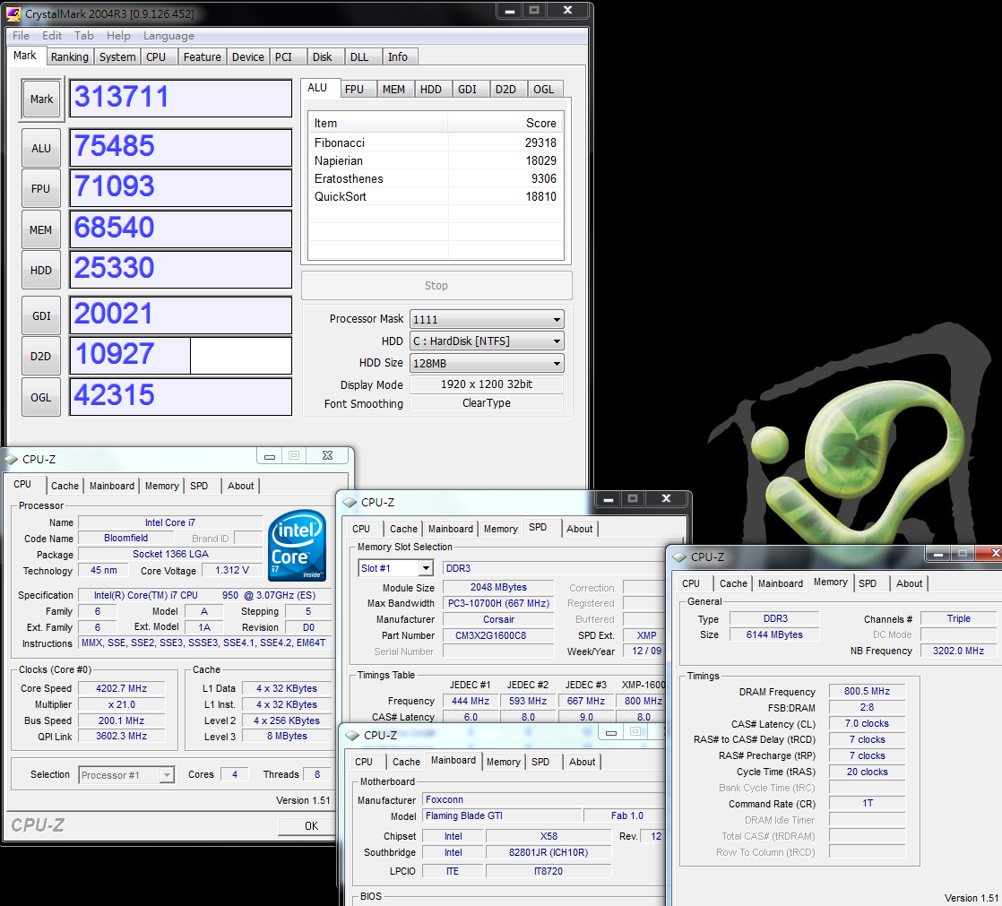
Task: Open Memory tab in CPU-Z CPU window
Action: 161,486
